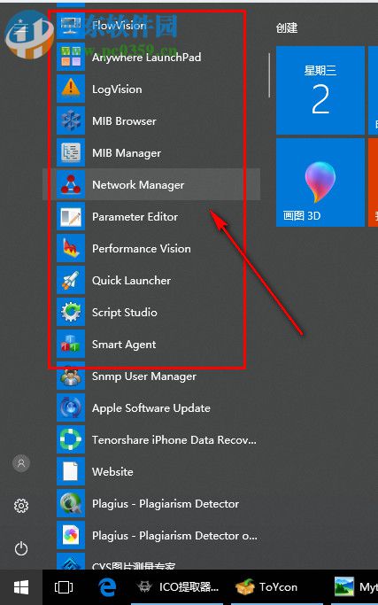Select the MIB Browser label text
Viewport: 378px width, 605px height.
point(124,121)
